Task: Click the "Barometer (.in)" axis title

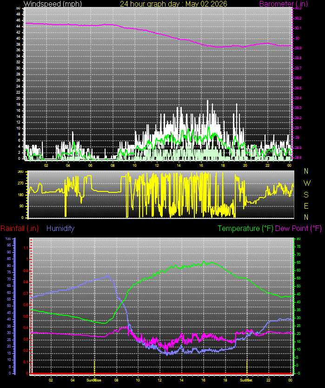Action: click(284, 4)
